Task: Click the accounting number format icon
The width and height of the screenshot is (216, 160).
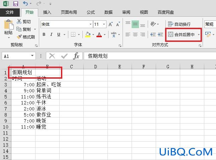Action: [208, 34]
